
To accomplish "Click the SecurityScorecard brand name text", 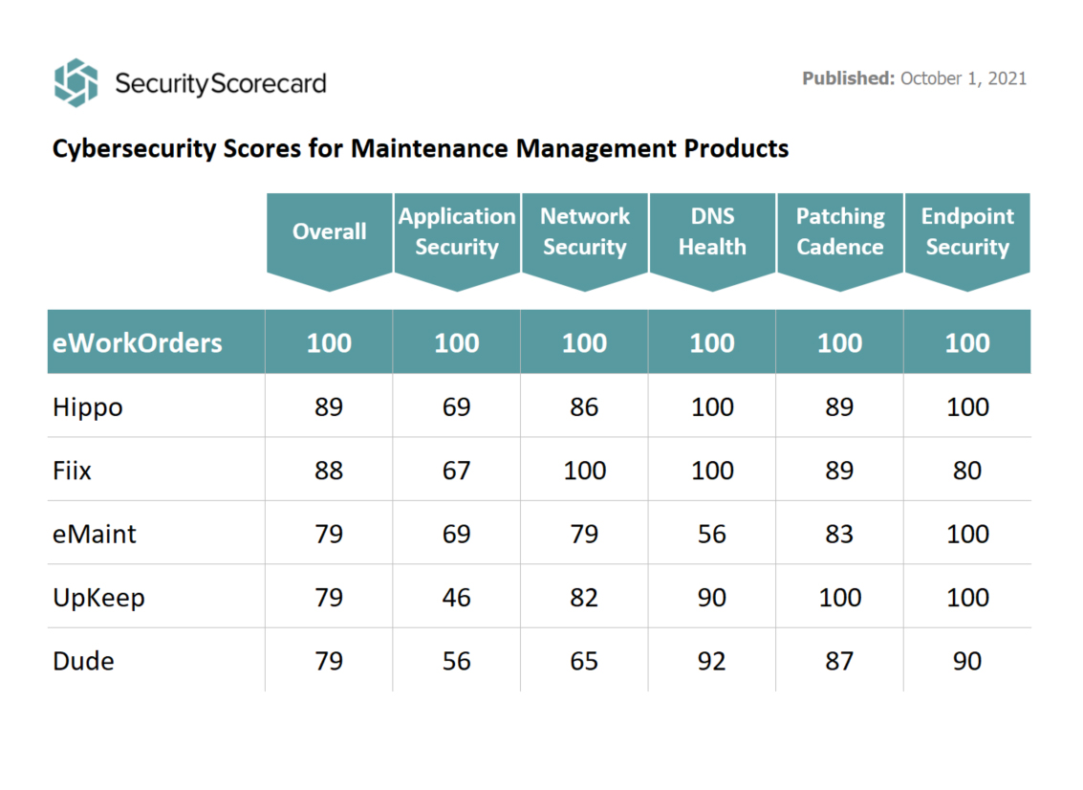I will tap(220, 83).
